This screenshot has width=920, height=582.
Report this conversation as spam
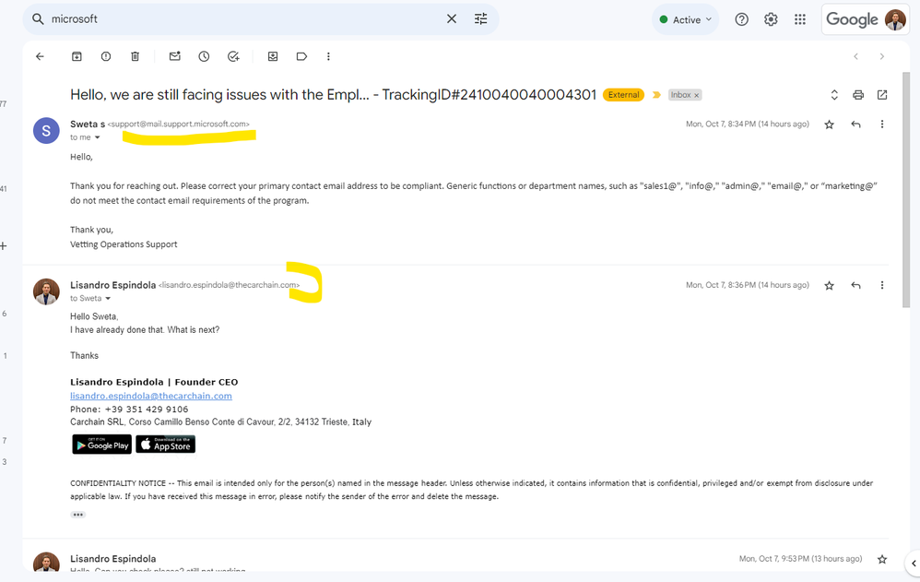(106, 56)
